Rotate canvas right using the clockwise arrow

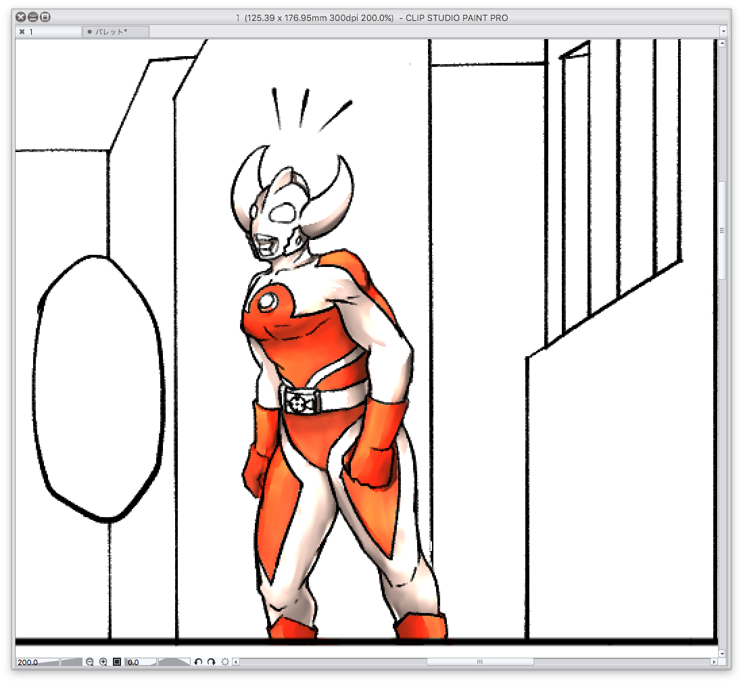tap(212, 662)
